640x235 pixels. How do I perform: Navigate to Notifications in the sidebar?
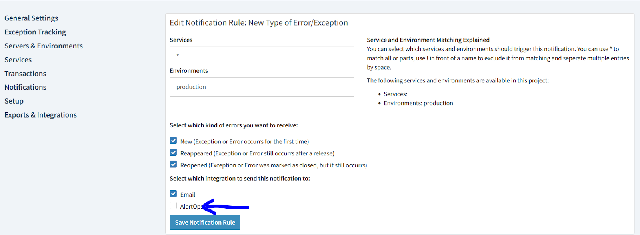(x=25, y=87)
